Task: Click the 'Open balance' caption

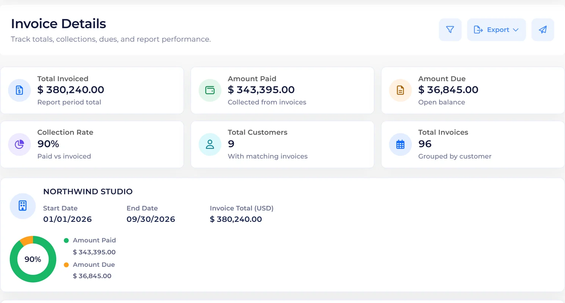Action: [442, 102]
